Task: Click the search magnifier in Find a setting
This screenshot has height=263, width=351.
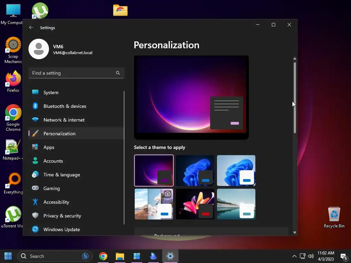Action: (118, 73)
